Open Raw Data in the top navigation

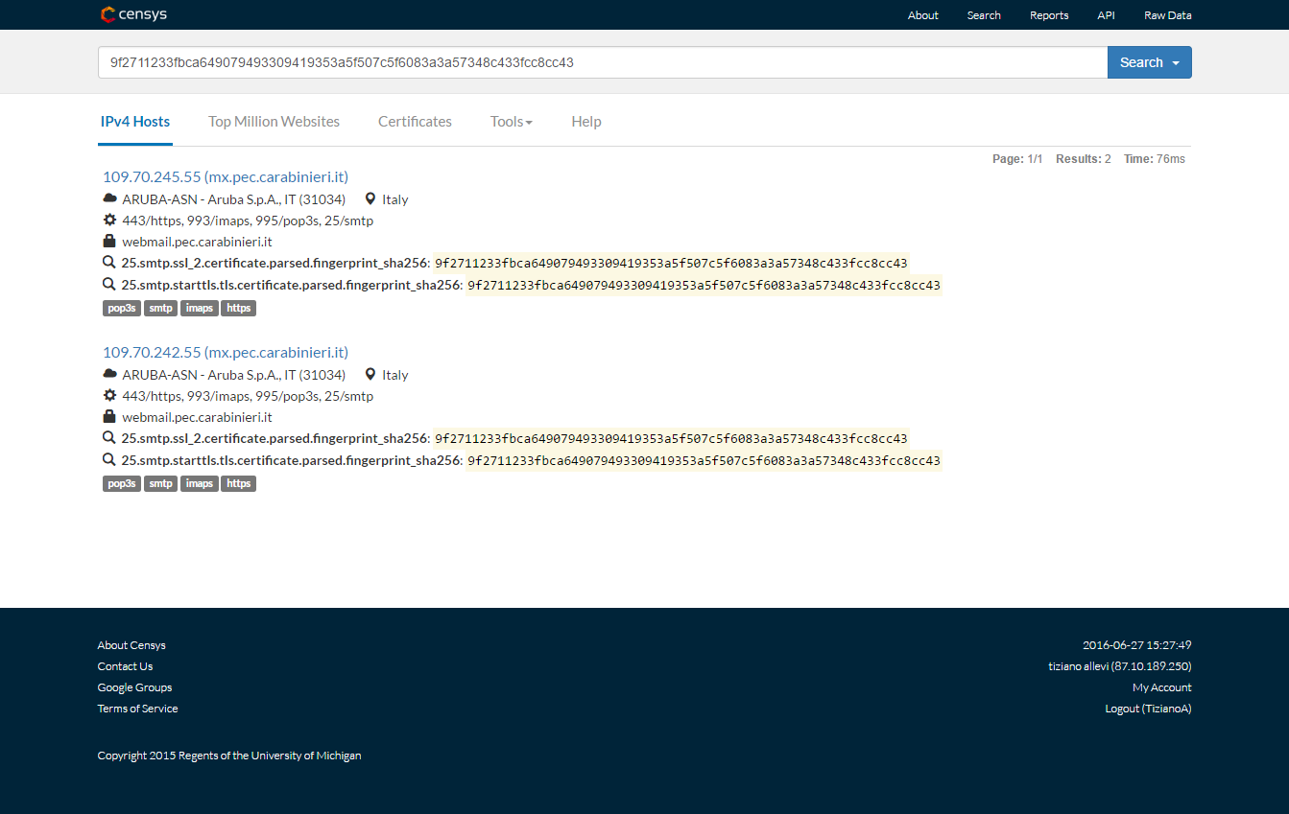coord(1168,15)
